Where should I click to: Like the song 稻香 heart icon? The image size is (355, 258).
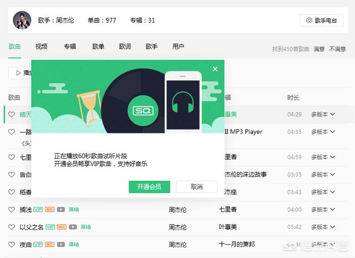point(12,192)
